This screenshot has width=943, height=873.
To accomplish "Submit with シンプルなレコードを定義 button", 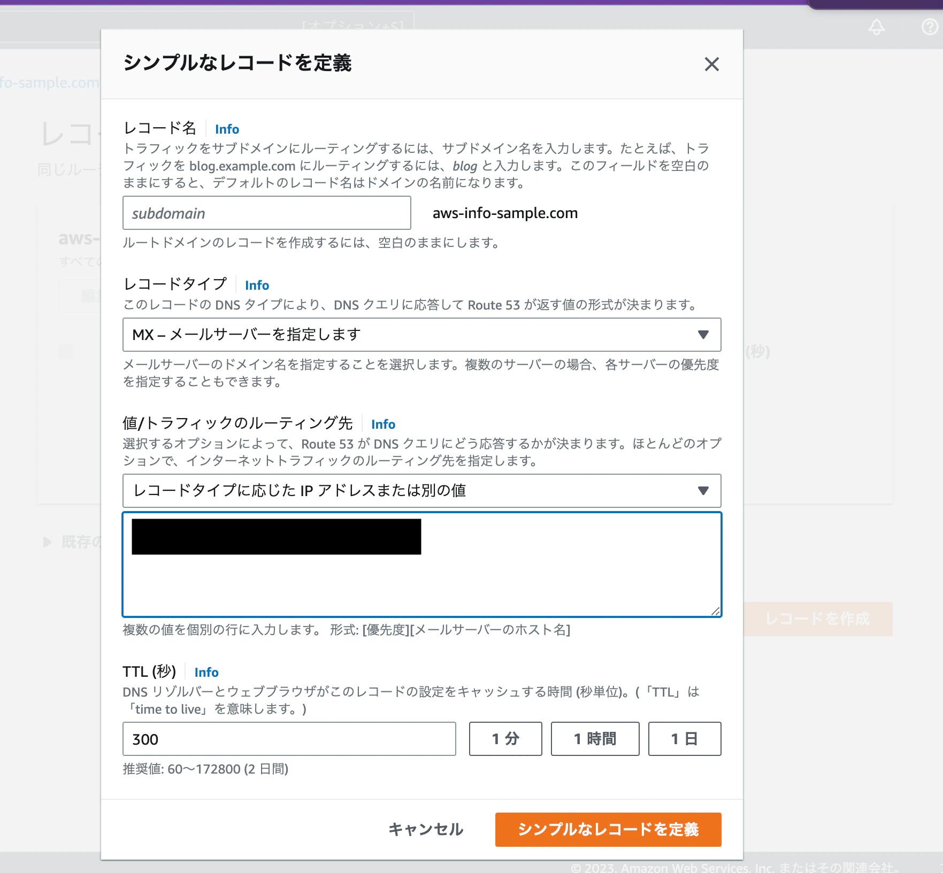I will [x=608, y=830].
